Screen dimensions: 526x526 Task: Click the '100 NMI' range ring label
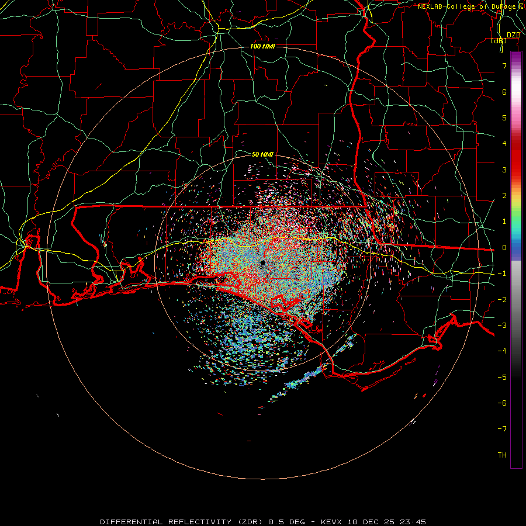coord(262,46)
